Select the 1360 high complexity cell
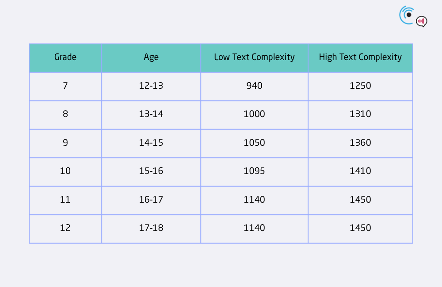Image resolution: width=442 pixels, height=287 pixels. (x=361, y=143)
